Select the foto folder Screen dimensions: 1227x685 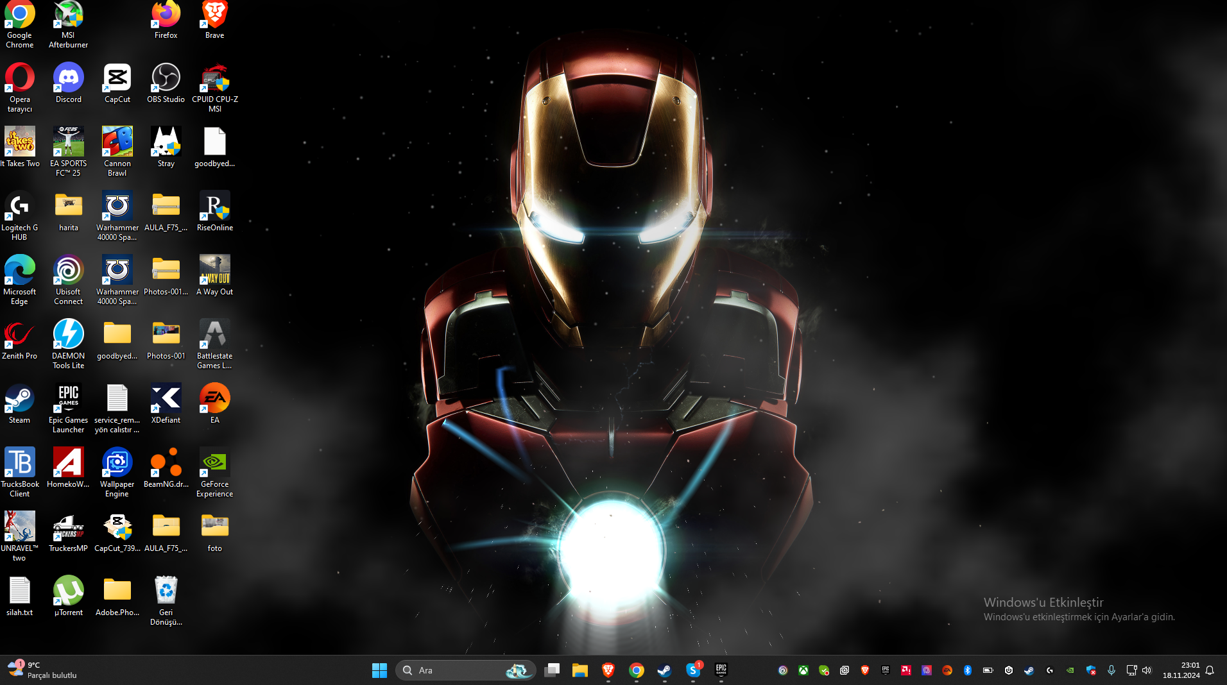(215, 532)
